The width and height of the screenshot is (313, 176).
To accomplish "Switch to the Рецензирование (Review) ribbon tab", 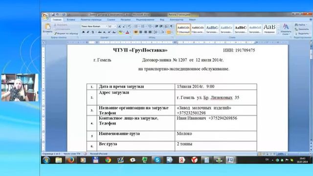I will click(x=145, y=20).
